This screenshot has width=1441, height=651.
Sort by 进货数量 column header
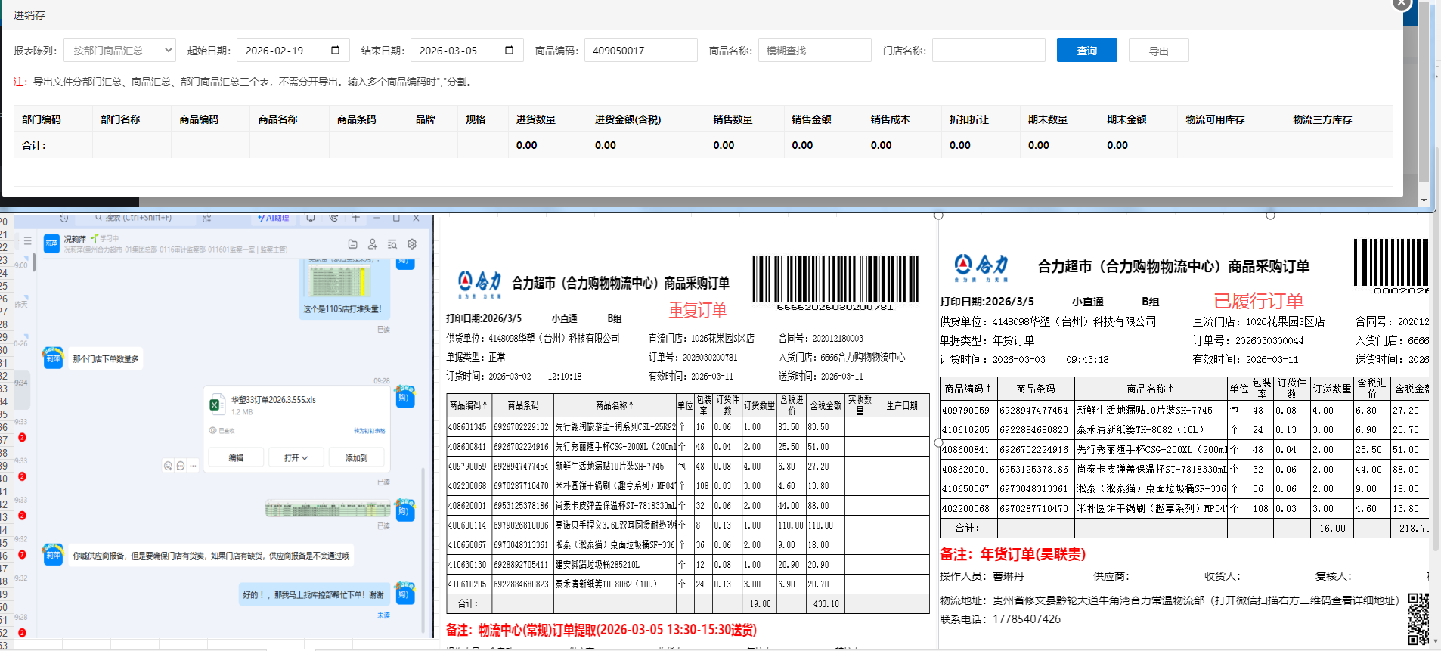pos(536,119)
